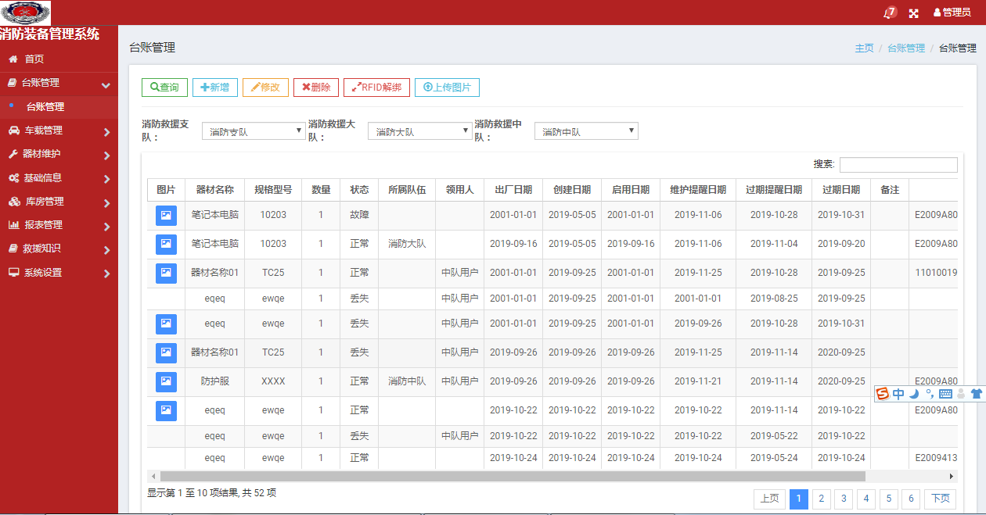Toggle fullscreen via the expand icon
The image size is (986, 515).
(914, 13)
